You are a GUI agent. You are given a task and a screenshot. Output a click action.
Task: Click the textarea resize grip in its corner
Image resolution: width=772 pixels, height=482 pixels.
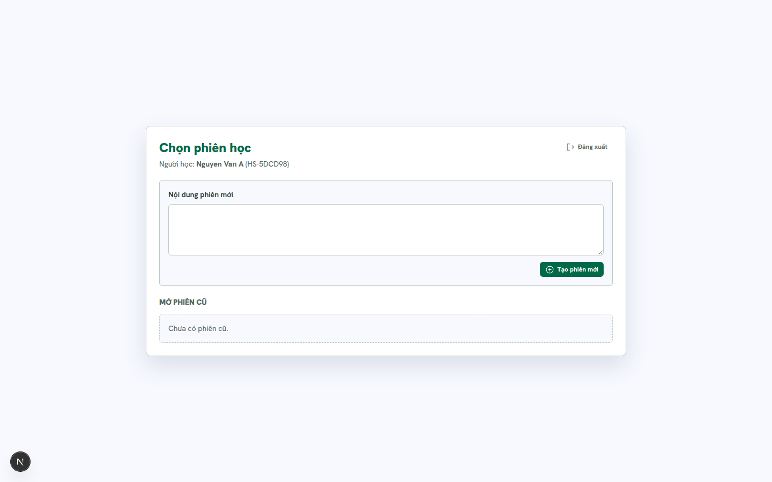600,252
